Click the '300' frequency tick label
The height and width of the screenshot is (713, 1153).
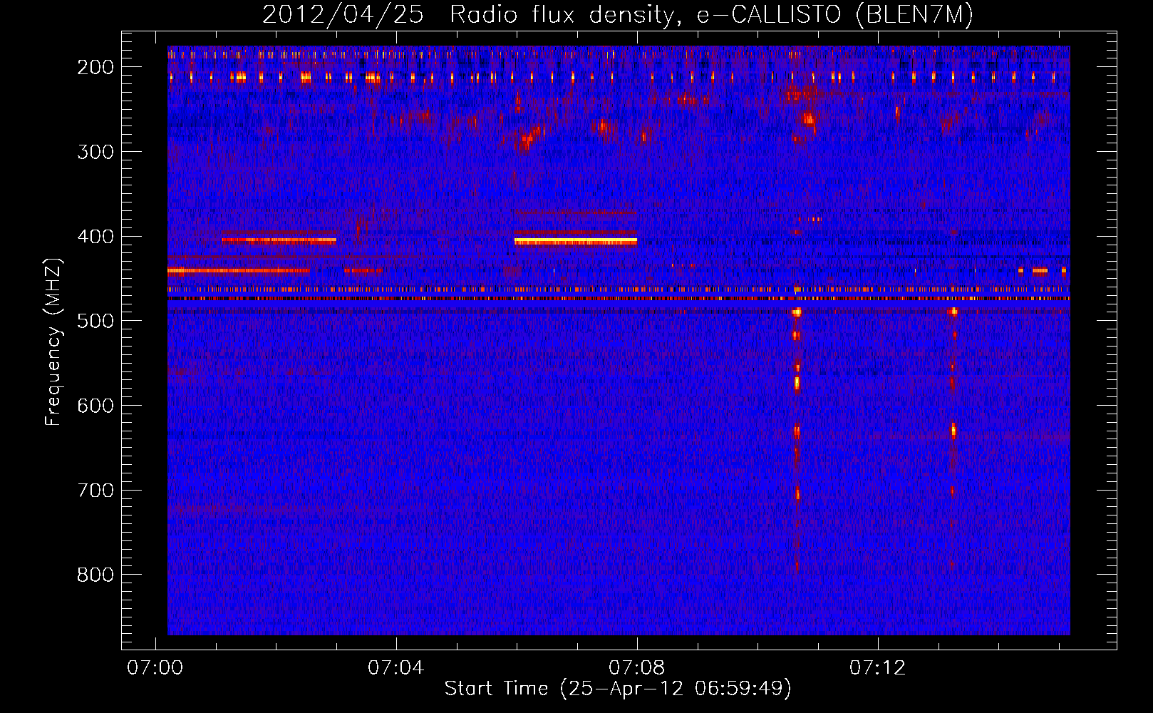(x=95, y=152)
